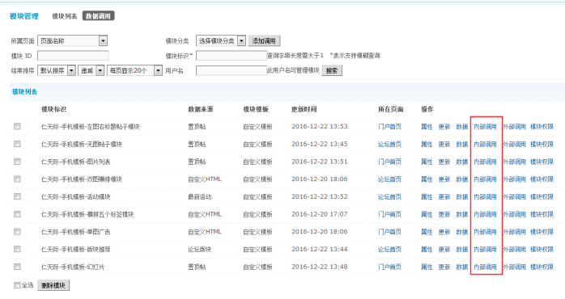Open 模块权限 for the 幻灯片 row

coord(542,267)
